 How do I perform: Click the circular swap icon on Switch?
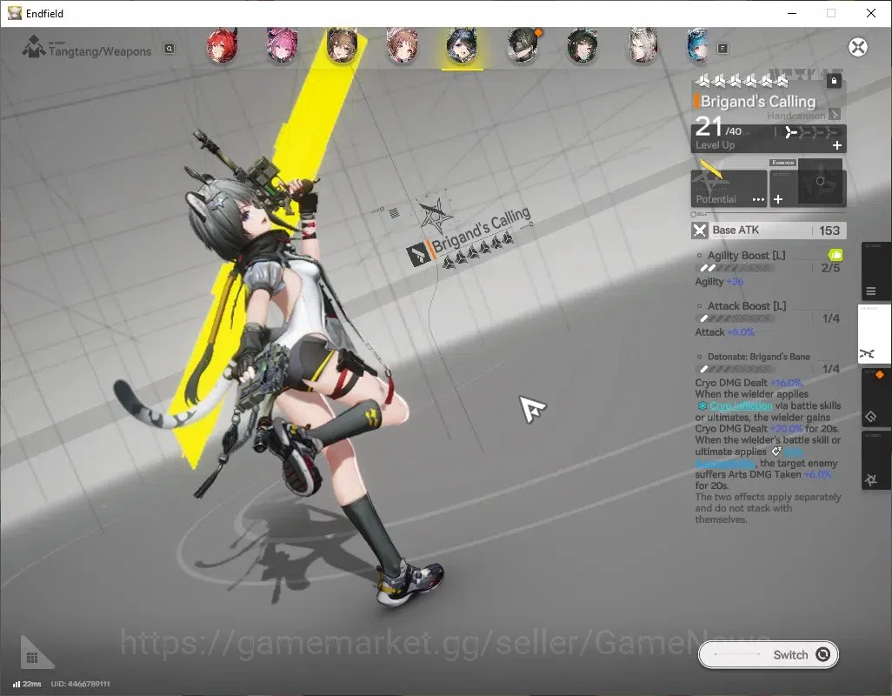coord(822,654)
